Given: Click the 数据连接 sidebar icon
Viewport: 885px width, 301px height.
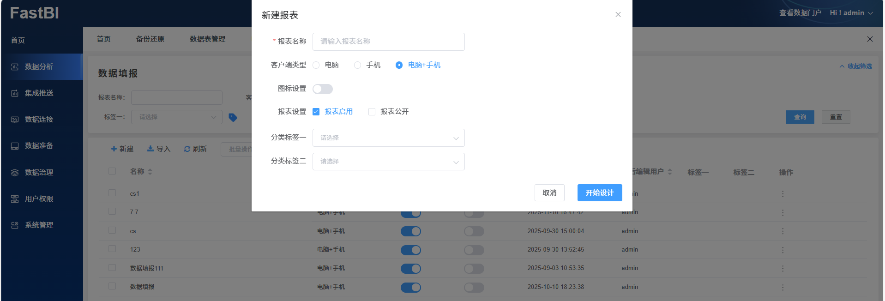Looking at the screenshot, I should [x=15, y=120].
